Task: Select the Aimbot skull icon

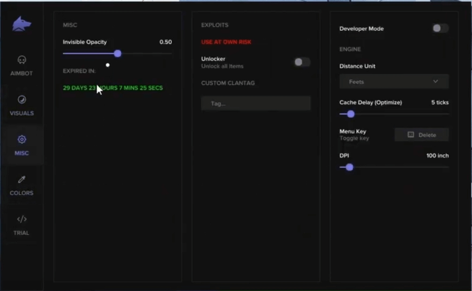Action: click(x=22, y=59)
